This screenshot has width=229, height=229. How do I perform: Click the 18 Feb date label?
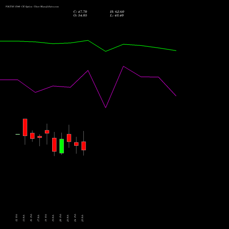tap(46, 218)
